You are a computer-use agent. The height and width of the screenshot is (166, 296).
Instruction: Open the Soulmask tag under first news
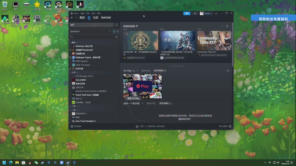[x=134, y=58]
